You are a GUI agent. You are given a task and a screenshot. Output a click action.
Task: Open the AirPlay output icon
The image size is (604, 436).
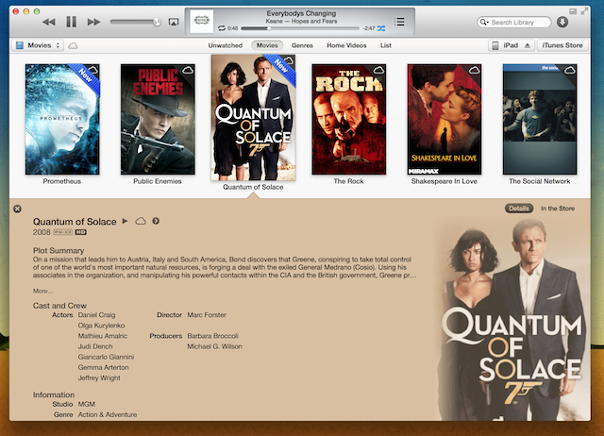(x=174, y=23)
